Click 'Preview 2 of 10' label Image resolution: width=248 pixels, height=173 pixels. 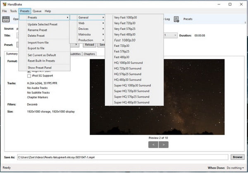[158, 138]
